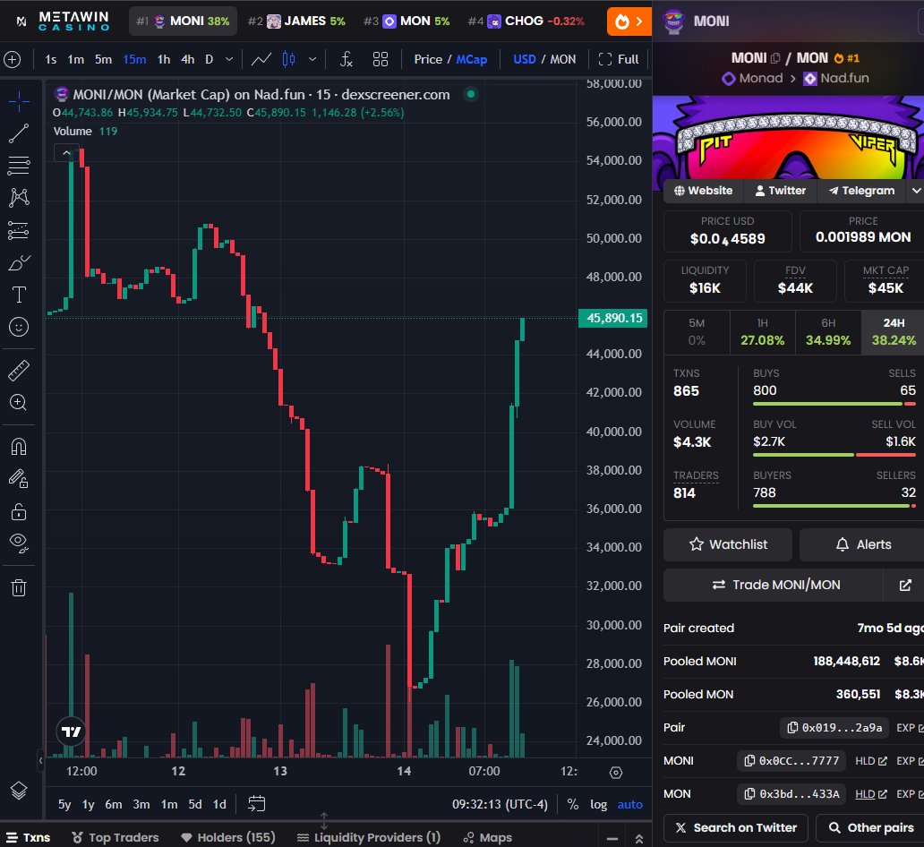The width and height of the screenshot is (924, 847).
Task: Open the Txns tab
Action: [29, 837]
